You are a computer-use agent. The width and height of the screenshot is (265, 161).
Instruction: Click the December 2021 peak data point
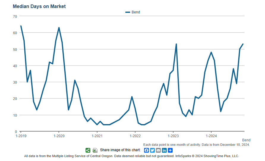132,97
